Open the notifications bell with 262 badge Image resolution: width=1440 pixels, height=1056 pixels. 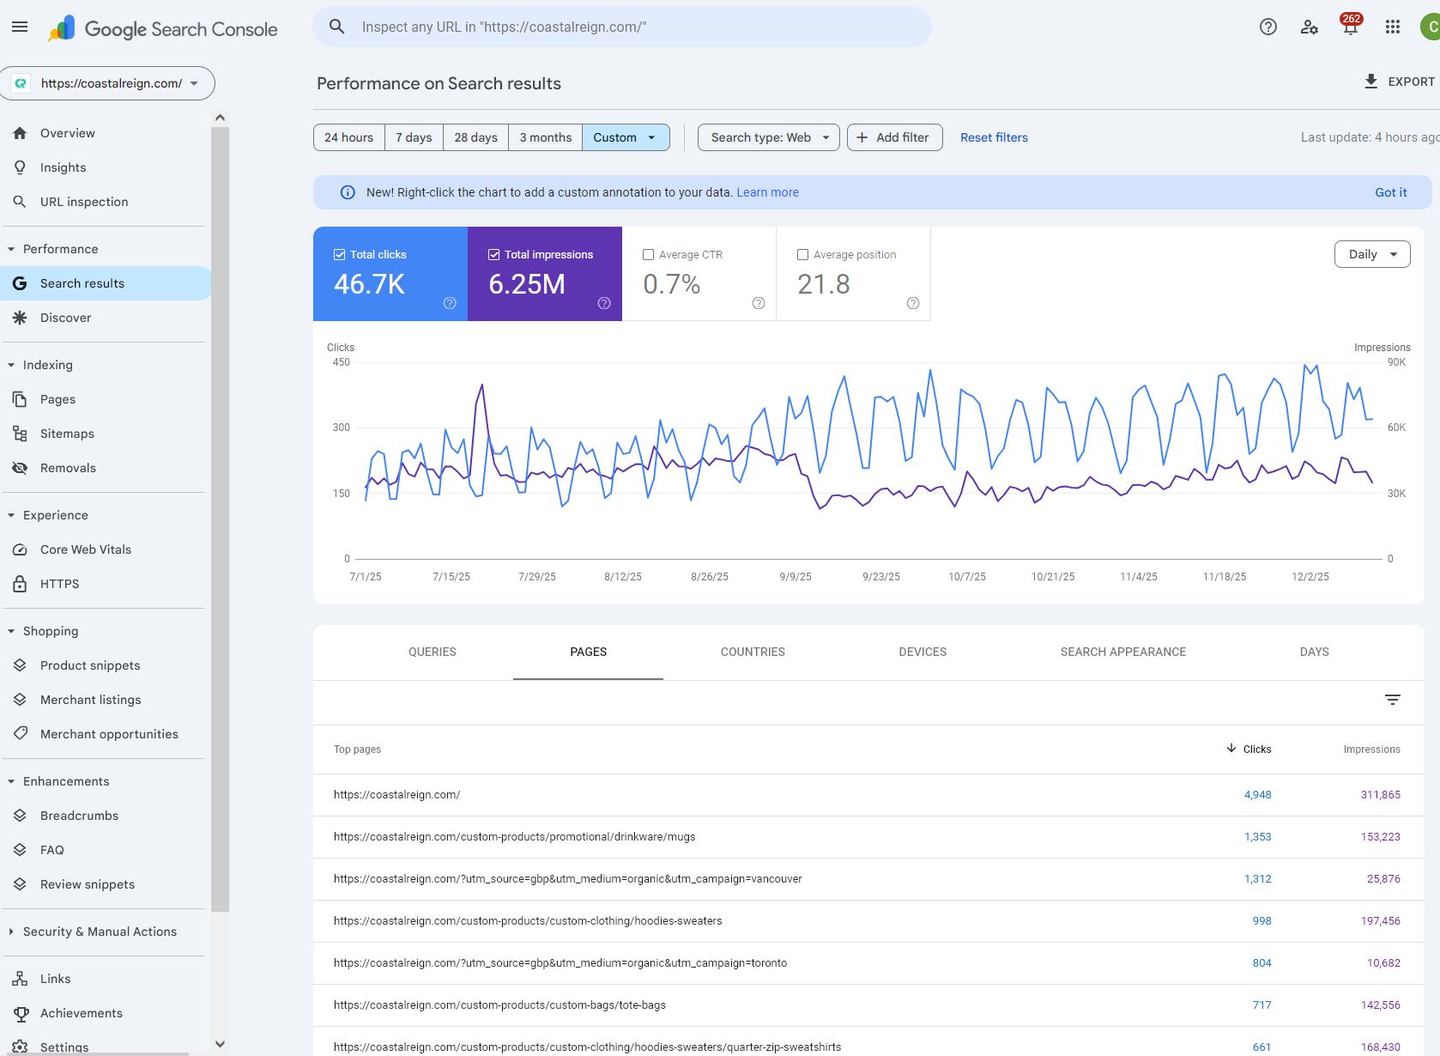(x=1350, y=27)
